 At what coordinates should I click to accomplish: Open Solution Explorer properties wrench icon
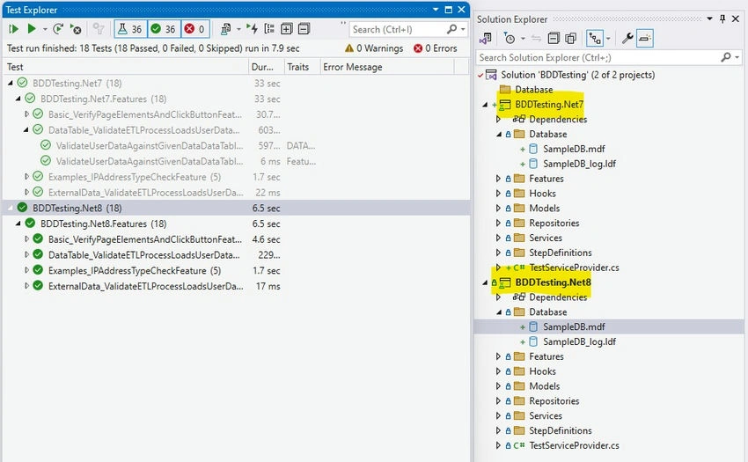point(627,38)
